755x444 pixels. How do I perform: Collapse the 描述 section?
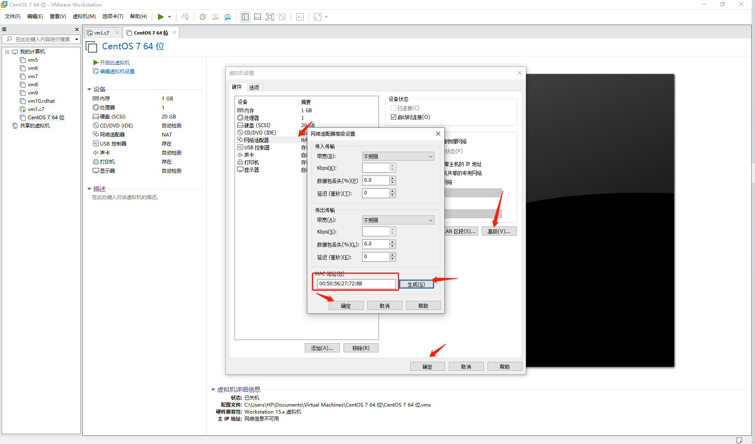click(89, 189)
